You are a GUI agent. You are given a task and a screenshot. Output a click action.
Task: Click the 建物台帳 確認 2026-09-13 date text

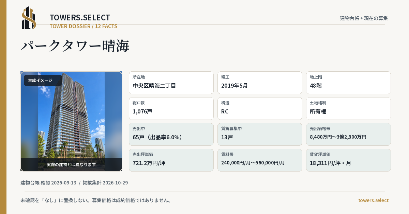click(48, 183)
